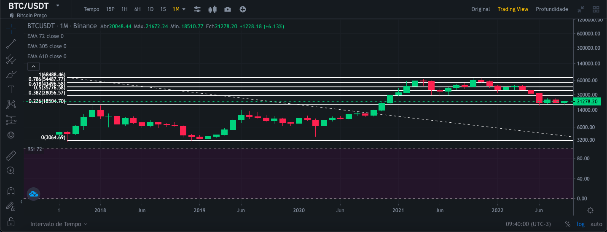Select the ruler measure tool
This screenshot has height=232, width=607.
click(11, 156)
